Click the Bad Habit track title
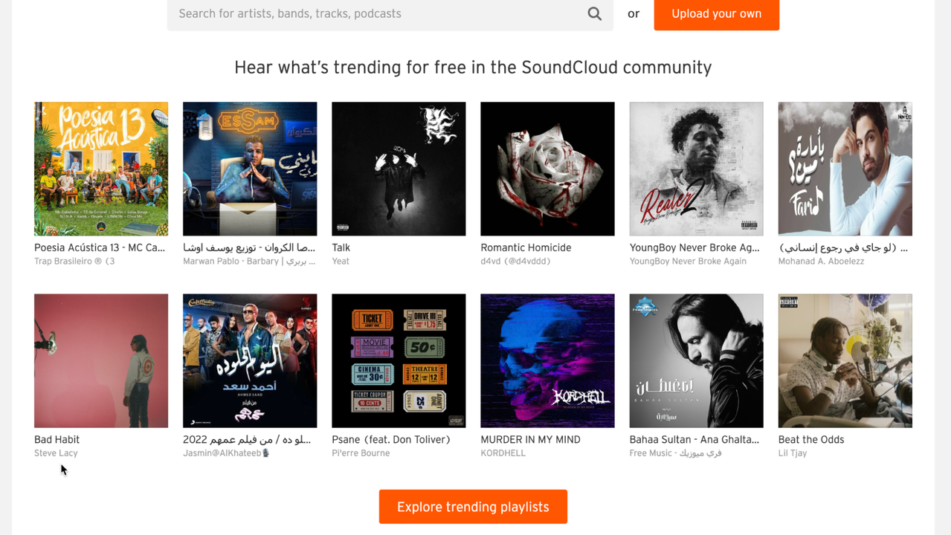 tap(57, 439)
